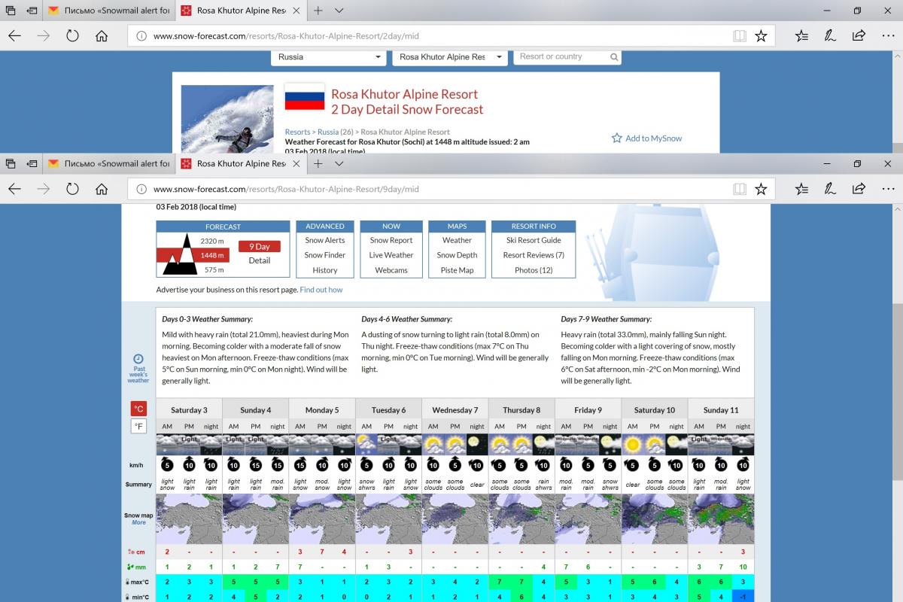Show set-aside tabs in front window
This screenshot has width=903, height=602.
coord(11,163)
